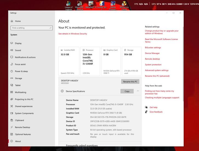
Task: Open Advanced system settings link
Action: click(x=157, y=70)
